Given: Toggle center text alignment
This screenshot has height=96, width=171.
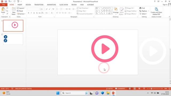Looking at the screenshot, I should [60, 13].
